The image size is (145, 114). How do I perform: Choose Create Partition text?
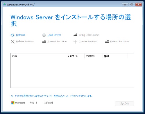[88, 41]
